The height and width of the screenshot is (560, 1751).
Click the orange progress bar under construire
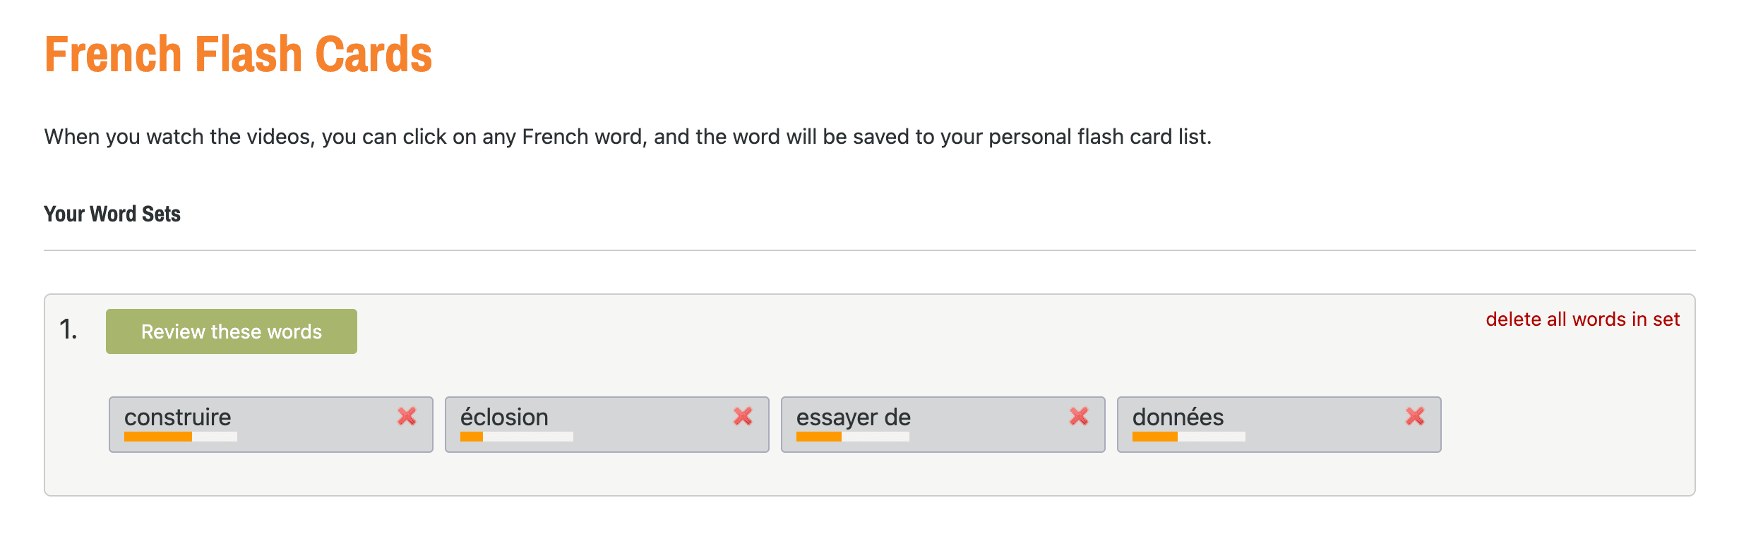[x=180, y=437]
